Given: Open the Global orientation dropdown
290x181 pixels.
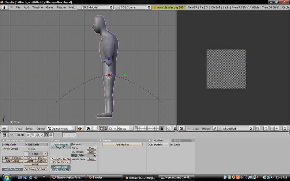Looking at the screenshot, I should click(x=125, y=129).
